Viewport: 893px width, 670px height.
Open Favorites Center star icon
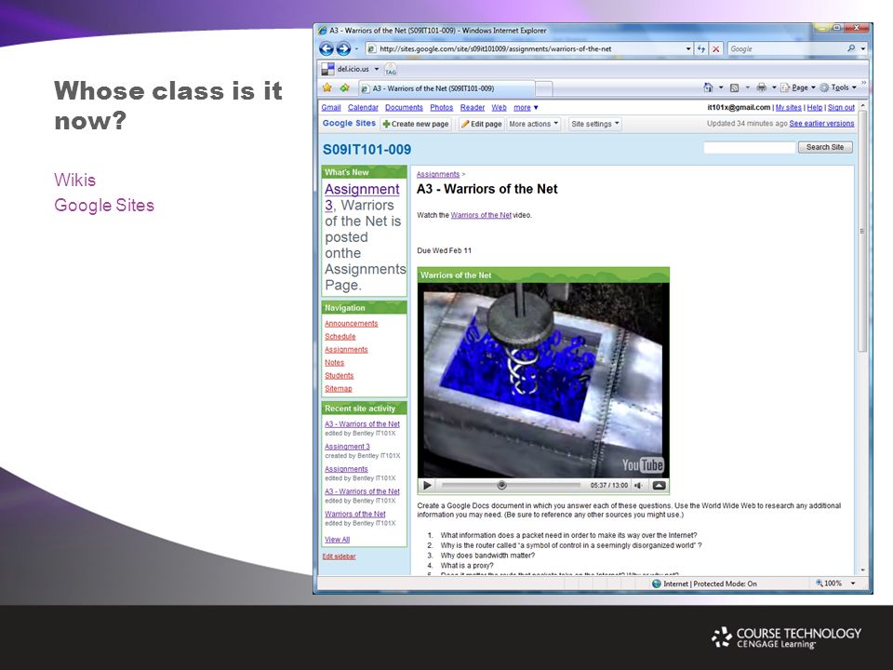(327, 87)
